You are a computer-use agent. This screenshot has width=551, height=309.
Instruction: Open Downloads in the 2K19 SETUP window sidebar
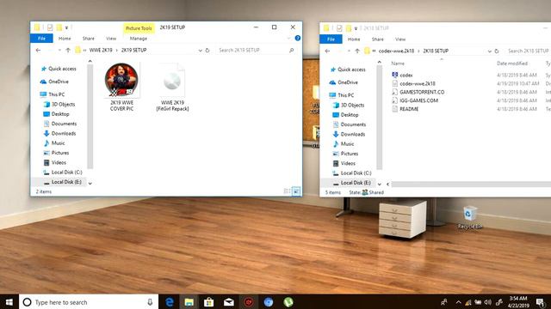pyautogui.click(x=59, y=134)
